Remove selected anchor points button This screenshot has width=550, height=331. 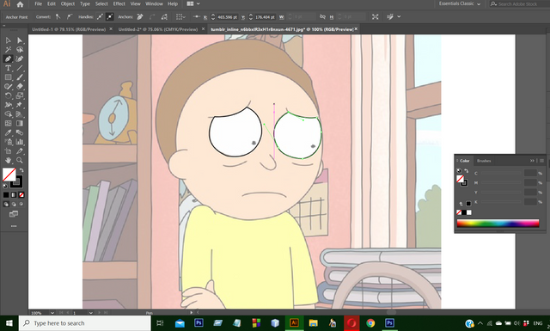coord(140,16)
